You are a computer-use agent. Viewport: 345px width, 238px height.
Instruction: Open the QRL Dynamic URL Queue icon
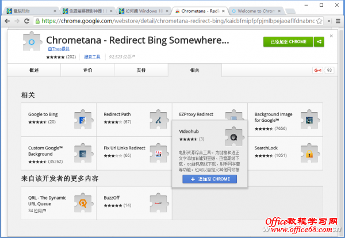click(x=83, y=203)
